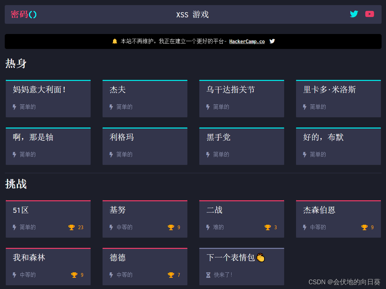This screenshot has width=386, height=289.
Task: Click the 密码() site logo
Action: point(23,15)
